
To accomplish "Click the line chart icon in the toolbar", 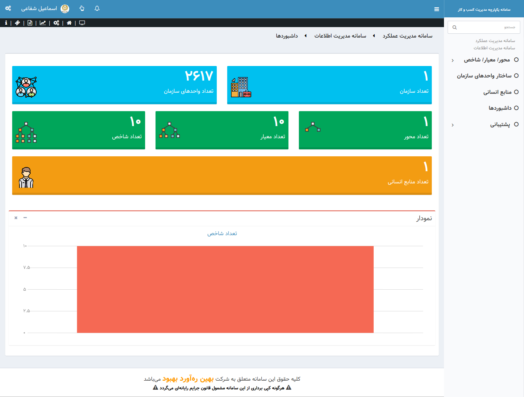I will click(x=43, y=23).
